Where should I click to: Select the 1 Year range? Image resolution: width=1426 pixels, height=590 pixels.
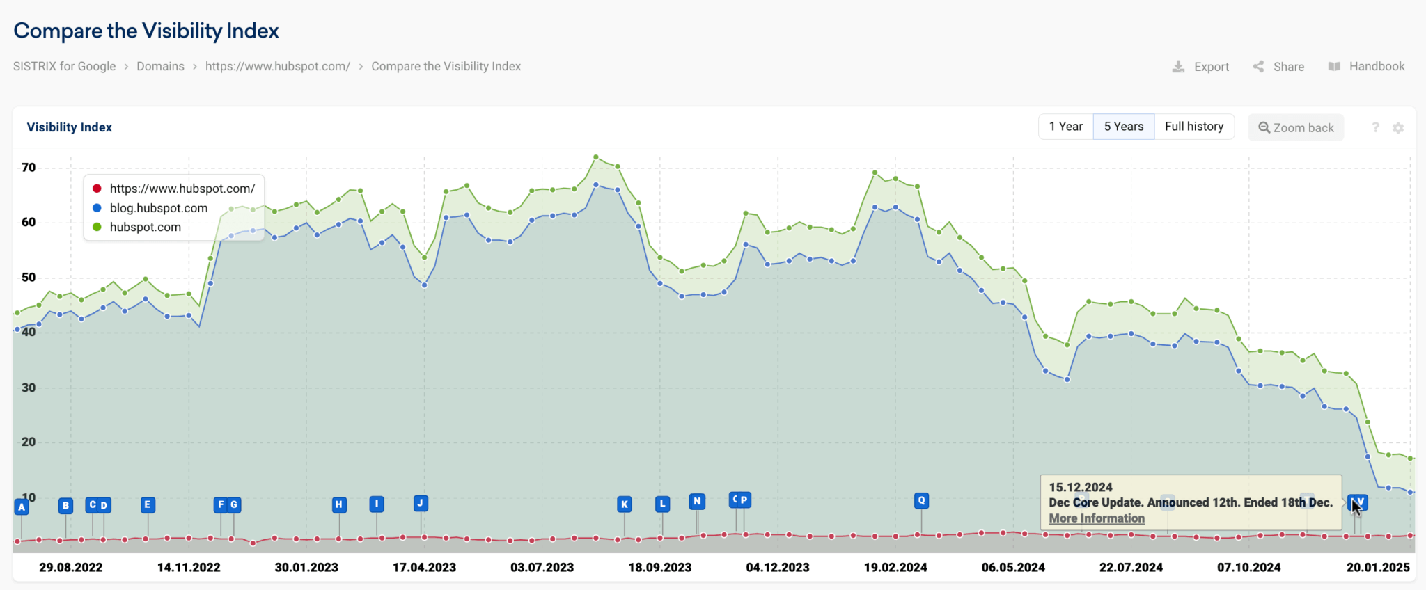pyautogui.click(x=1065, y=127)
